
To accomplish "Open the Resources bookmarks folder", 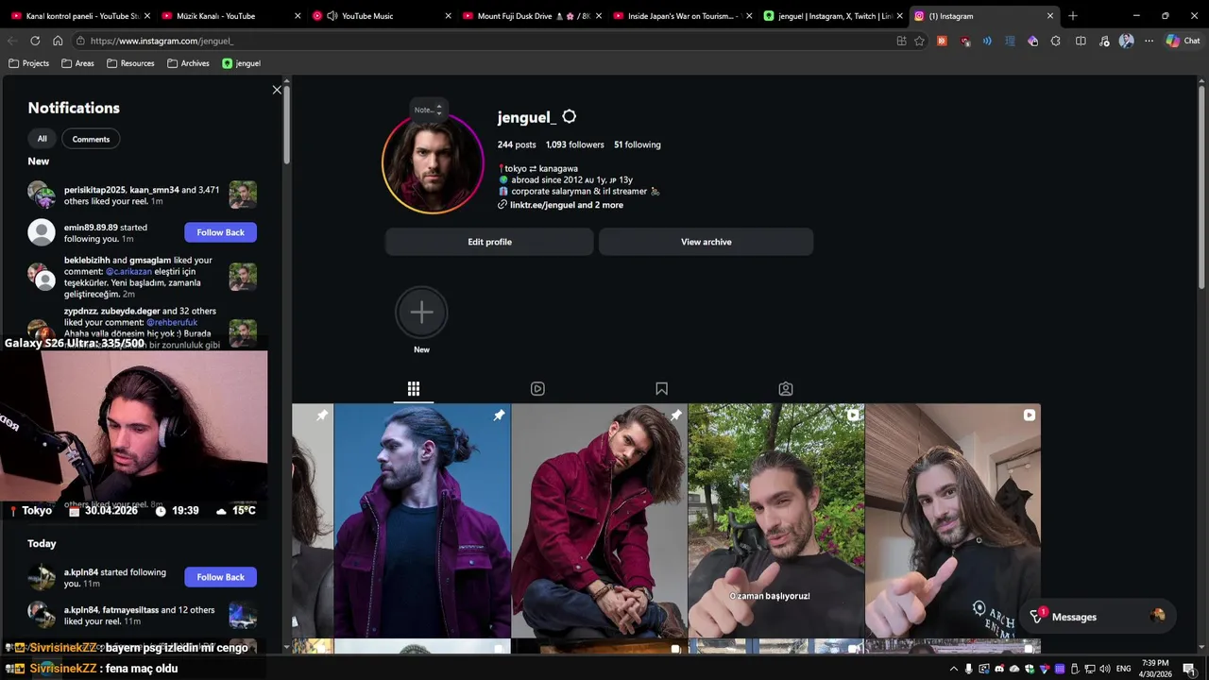I will click(130, 63).
